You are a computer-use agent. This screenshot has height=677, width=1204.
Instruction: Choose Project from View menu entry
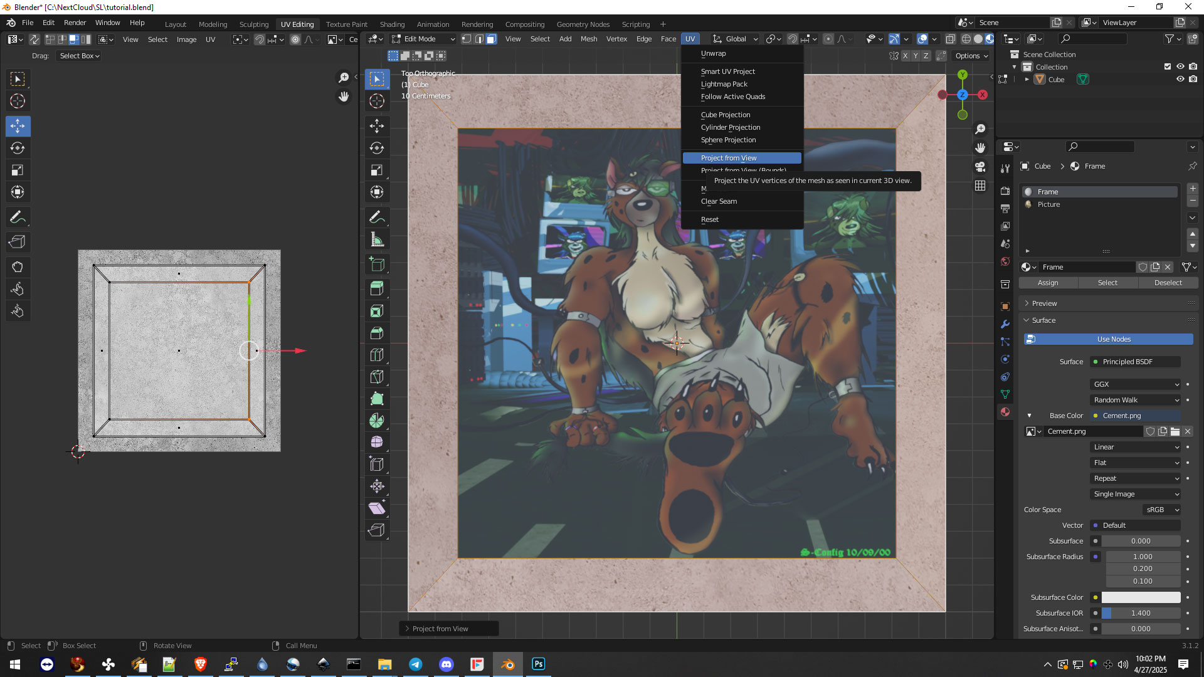click(742, 158)
